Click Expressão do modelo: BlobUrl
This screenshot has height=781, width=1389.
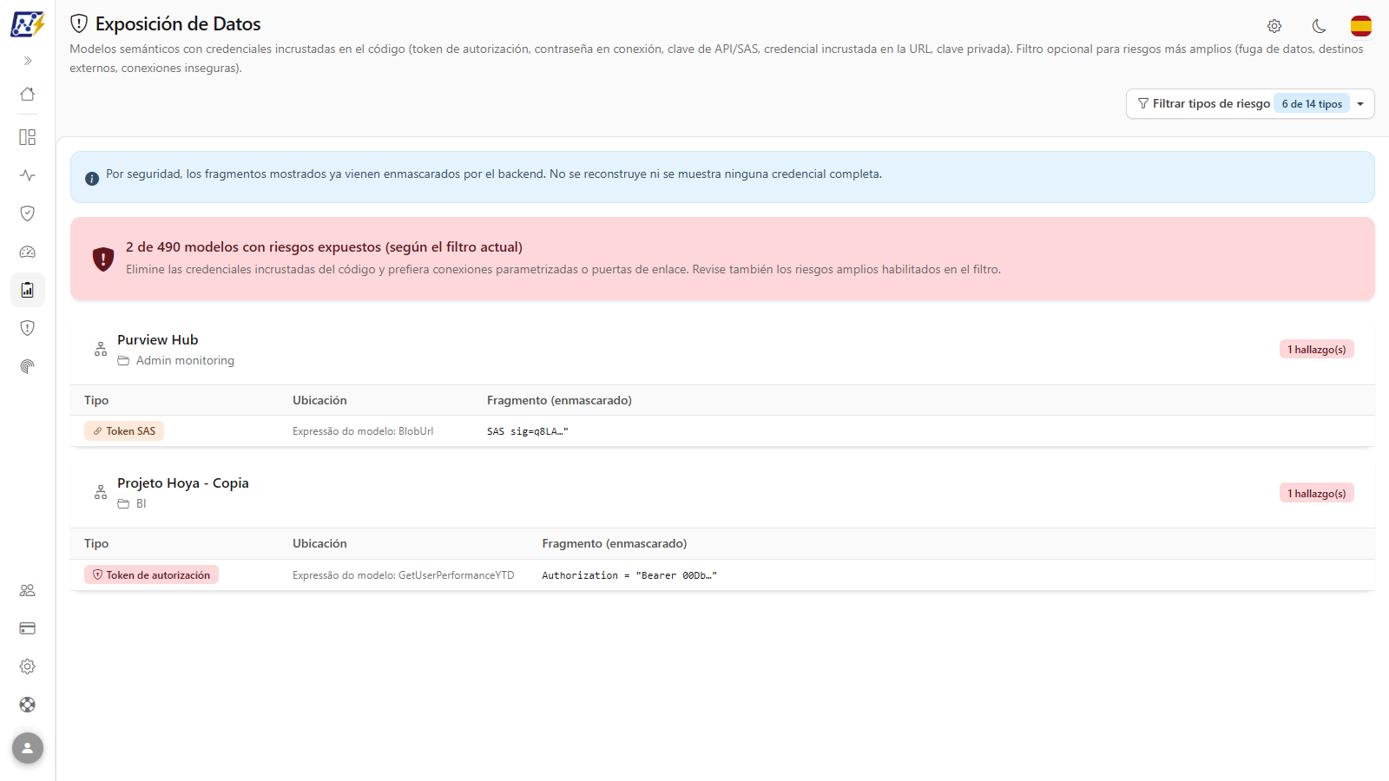point(363,431)
